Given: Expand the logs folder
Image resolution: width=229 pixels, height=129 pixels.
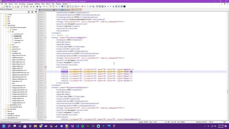Looking at the screenshot, I should [x=4, y=23].
